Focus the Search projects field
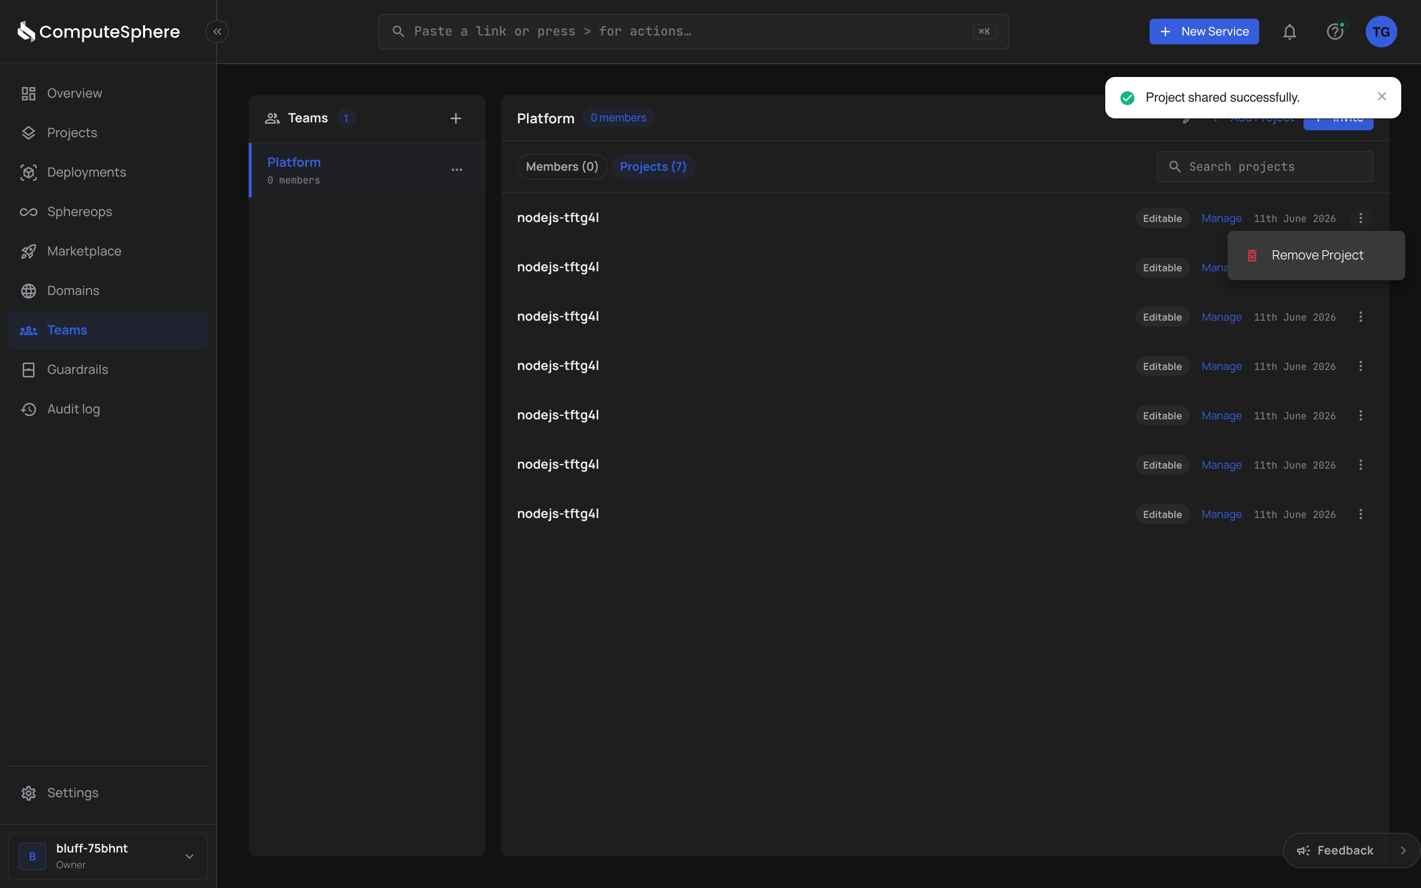 pos(1265,167)
